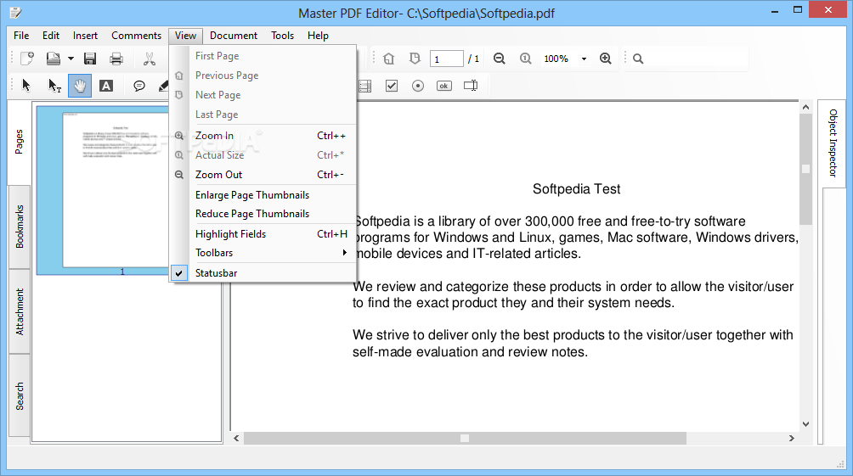The width and height of the screenshot is (853, 476).
Task: Click the page number input field
Action: (447, 59)
